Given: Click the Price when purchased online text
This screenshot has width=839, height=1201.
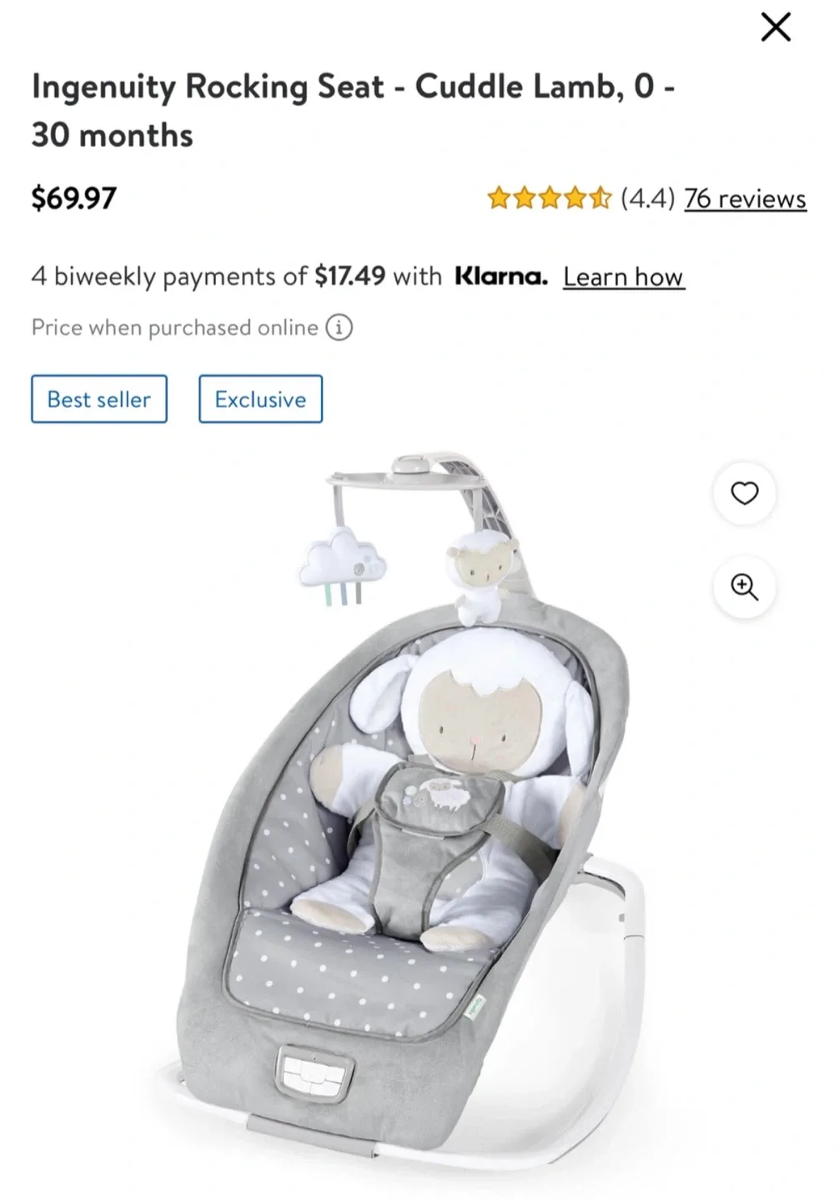Looking at the screenshot, I should coord(175,328).
